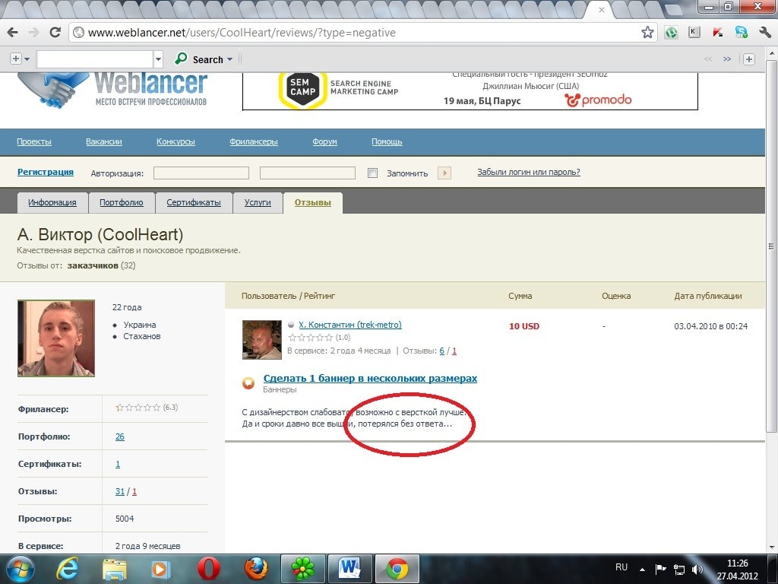Launch Firefox from the taskbar

(256, 569)
